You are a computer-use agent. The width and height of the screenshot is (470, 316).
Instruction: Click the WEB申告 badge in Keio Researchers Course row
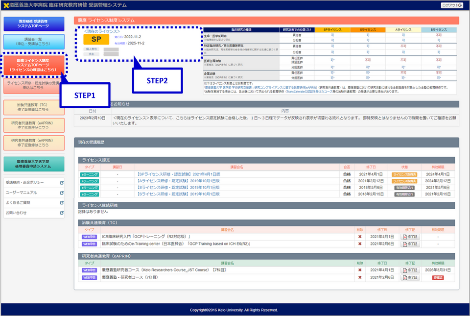(x=89, y=270)
